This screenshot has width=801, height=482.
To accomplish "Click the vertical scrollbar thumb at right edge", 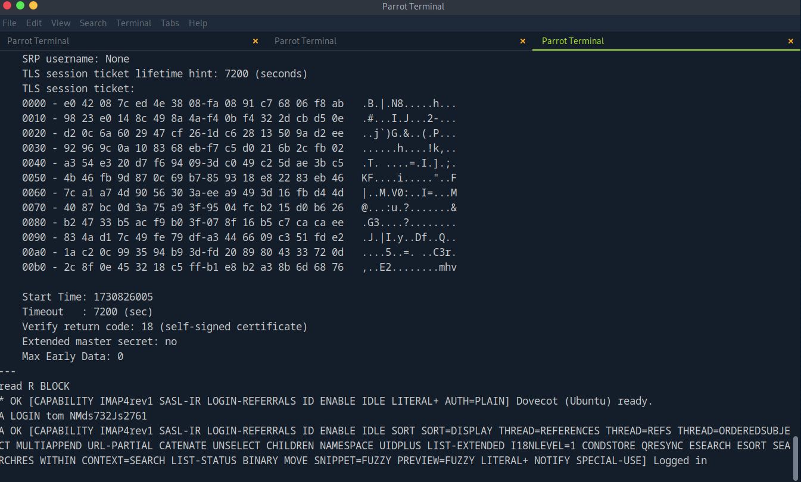I will pyautogui.click(x=796, y=457).
